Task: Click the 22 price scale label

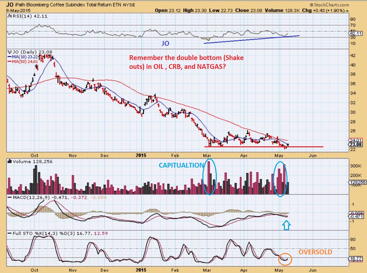Action: click(x=353, y=150)
